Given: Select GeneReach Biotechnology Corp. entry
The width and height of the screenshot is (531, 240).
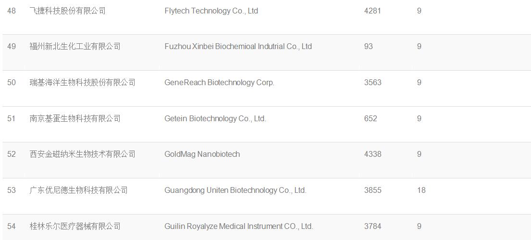Looking at the screenshot, I should pos(220,82).
